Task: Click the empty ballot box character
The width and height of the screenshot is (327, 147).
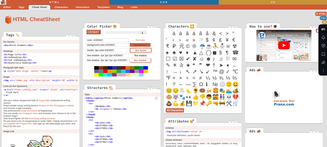Action: coord(168,59)
